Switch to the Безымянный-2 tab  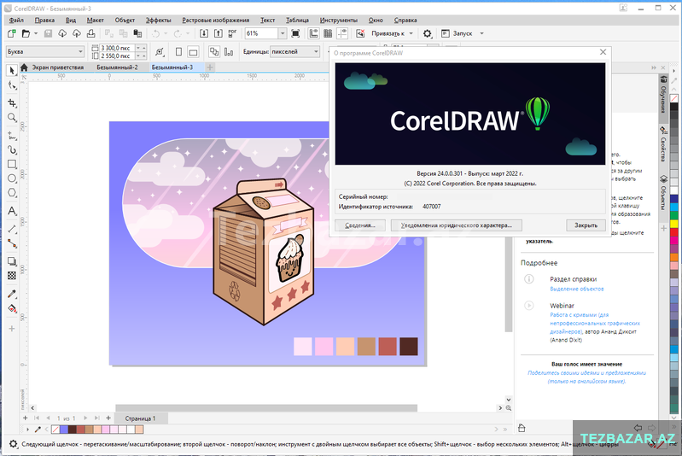(x=117, y=67)
